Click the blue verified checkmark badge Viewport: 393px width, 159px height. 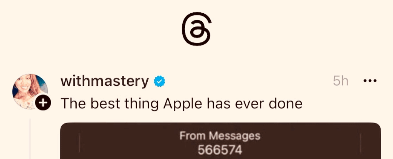(x=159, y=81)
